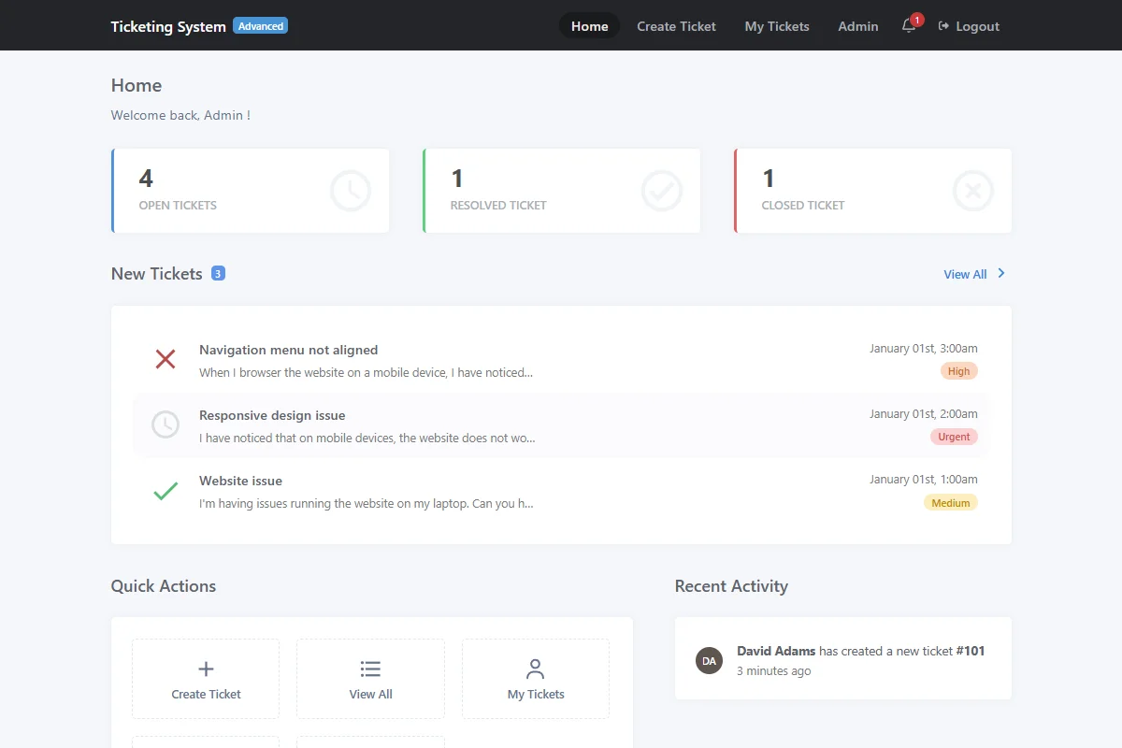Click the open tickets count 4
The height and width of the screenshot is (748, 1122).
pos(146,178)
